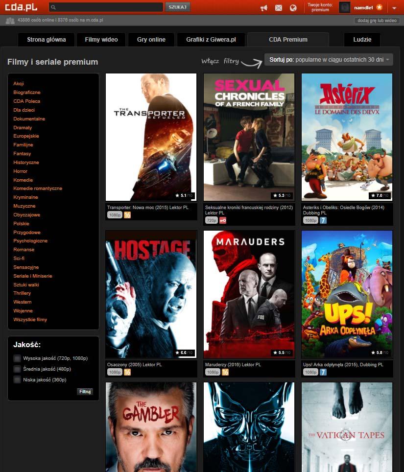
Task: Open the Ups! Arka odpłynęła poster
Action: 347,294
